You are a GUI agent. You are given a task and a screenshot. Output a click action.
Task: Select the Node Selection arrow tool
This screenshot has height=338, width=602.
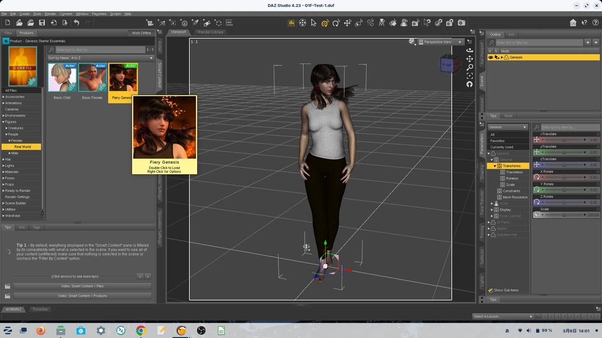click(314, 23)
